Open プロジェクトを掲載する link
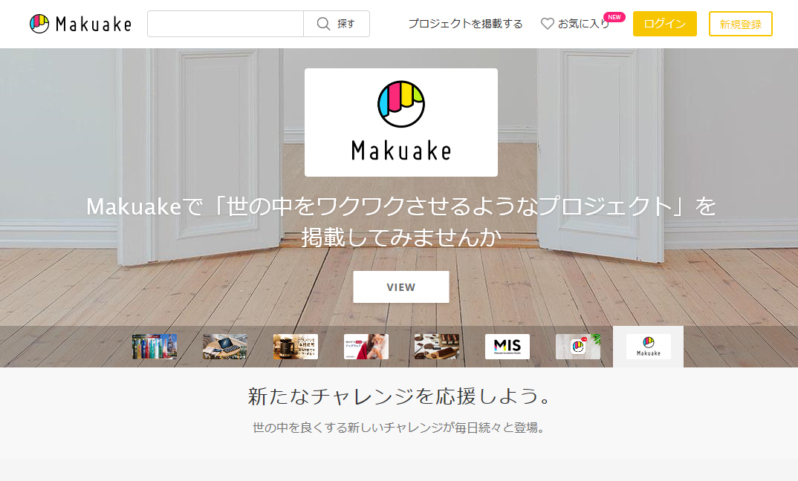 coord(465,24)
